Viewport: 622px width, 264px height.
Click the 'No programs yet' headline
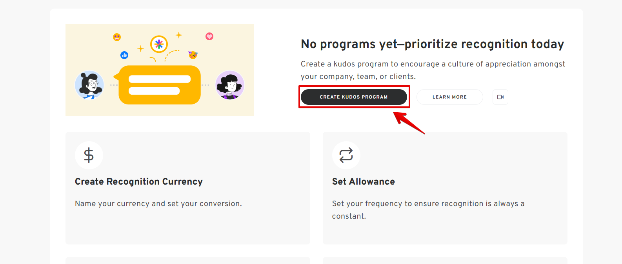point(432,44)
